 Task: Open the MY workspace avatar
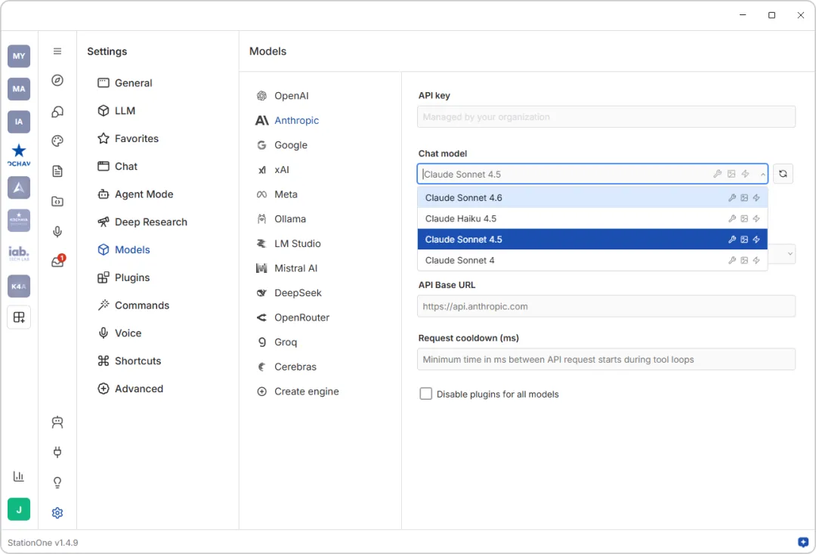19,56
